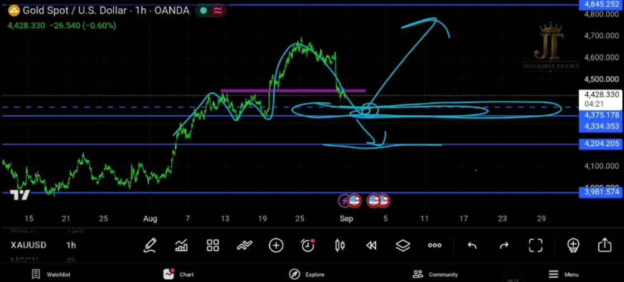Screen dimensions: 624x282
Task: Tap the gold symbol logo icon
Action: coord(14,11)
